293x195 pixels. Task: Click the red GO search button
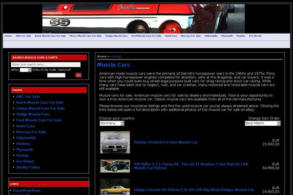pos(79,75)
